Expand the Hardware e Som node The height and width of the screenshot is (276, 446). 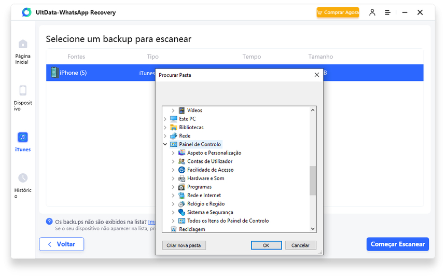click(173, 178)
